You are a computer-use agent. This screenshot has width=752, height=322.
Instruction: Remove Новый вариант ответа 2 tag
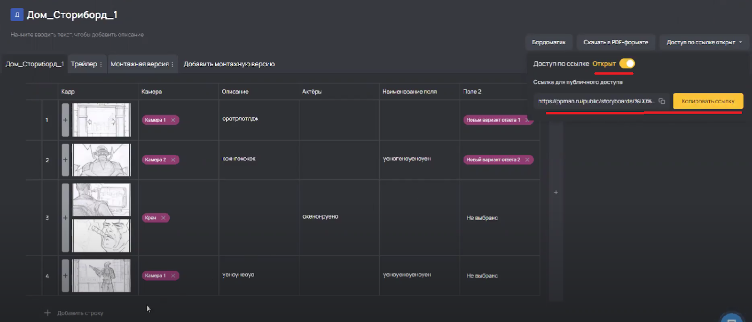click(527, 160)
